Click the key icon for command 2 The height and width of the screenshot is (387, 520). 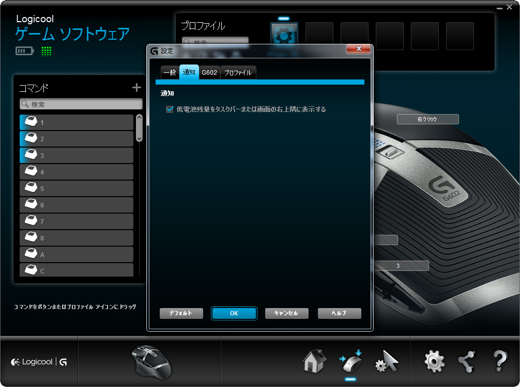31,138
